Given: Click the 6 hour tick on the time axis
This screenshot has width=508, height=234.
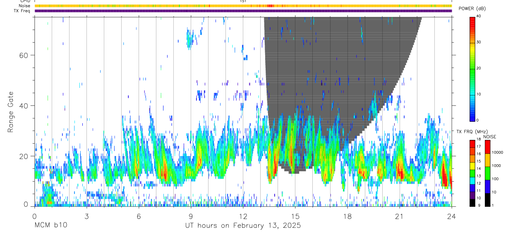Looking at the screenshot, I should tap(139, 216).
